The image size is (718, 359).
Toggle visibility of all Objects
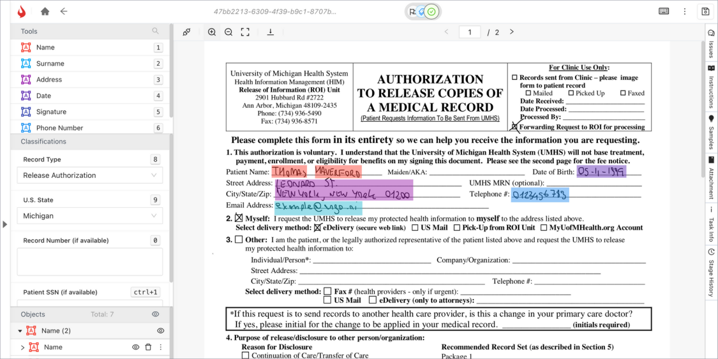coord(155,314)
